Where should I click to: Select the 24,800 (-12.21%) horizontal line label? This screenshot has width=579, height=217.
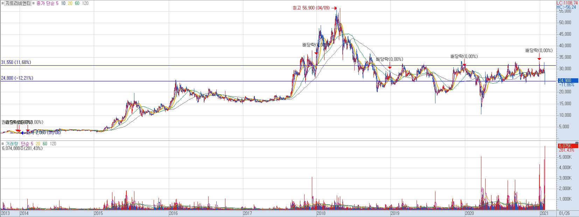[x=17, y=78]
